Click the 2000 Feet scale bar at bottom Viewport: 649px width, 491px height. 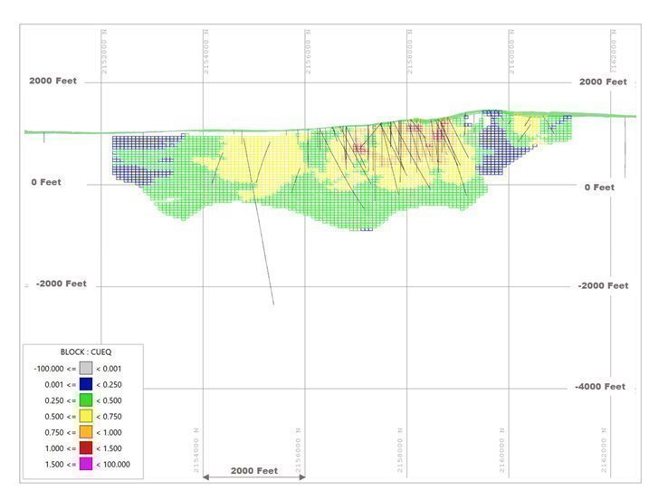(253, 472)
